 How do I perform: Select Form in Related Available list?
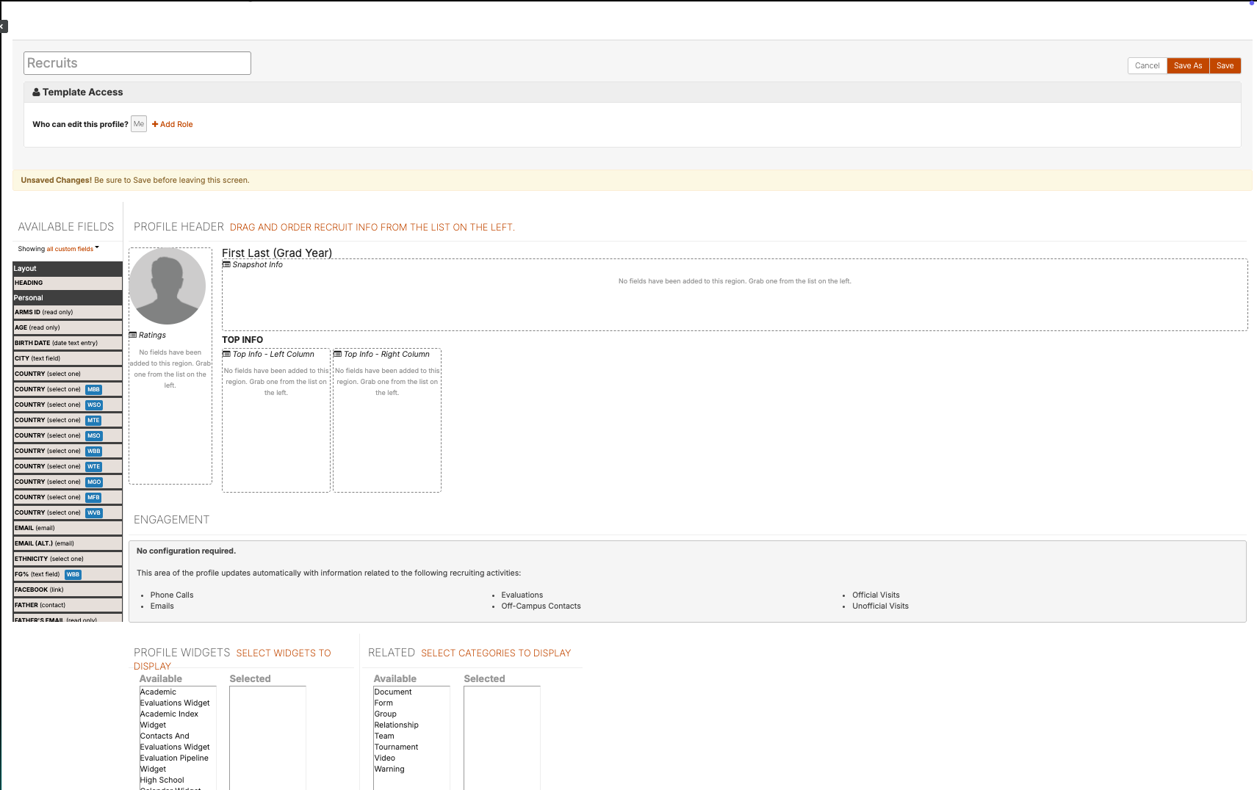[411, 703]
